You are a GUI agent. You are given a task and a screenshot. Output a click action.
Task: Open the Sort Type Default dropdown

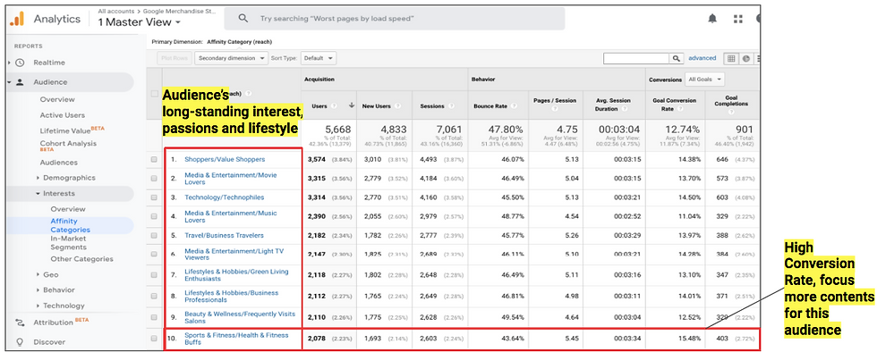pyautogui.click(x=319, y=58)
